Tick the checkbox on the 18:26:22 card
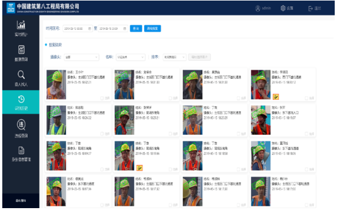The width and height of the screenshot is (337, 211). coord(102,134)
